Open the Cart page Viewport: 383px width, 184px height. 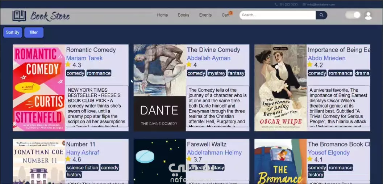pyautogui.click(x=225, y=15)
